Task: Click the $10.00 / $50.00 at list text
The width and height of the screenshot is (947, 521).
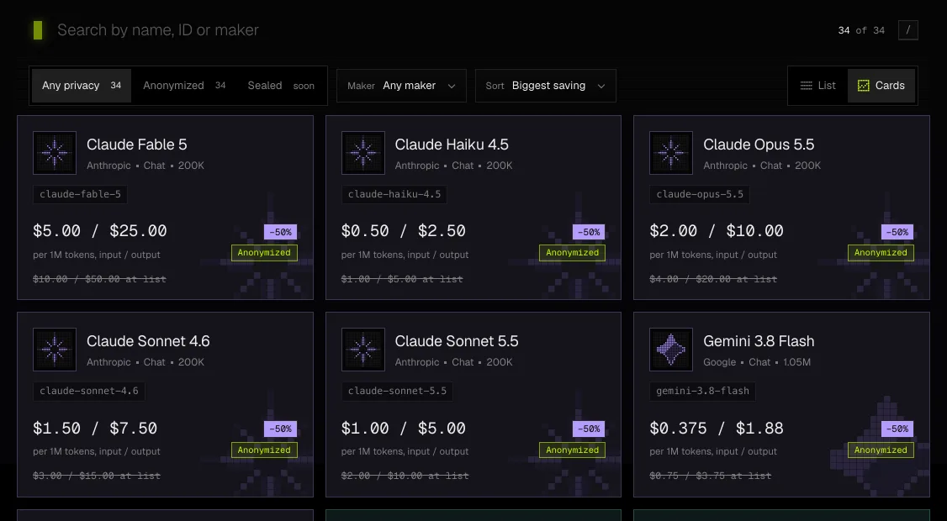Action: tap(99, 279)
